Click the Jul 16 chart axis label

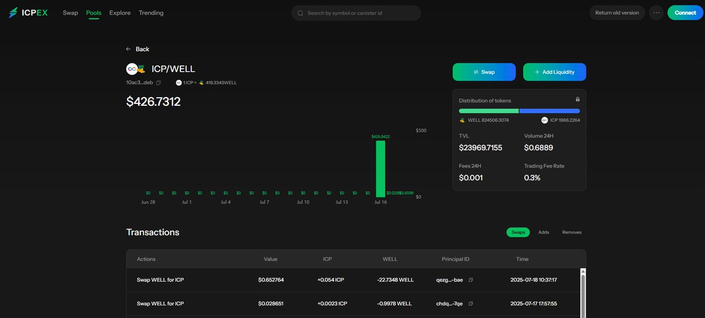click(x=381, y=202)
